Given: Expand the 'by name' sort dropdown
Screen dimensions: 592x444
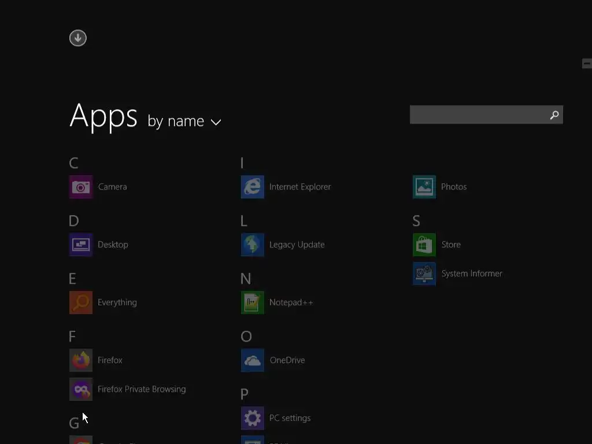Looking at the screenshot, I should 184,121.
